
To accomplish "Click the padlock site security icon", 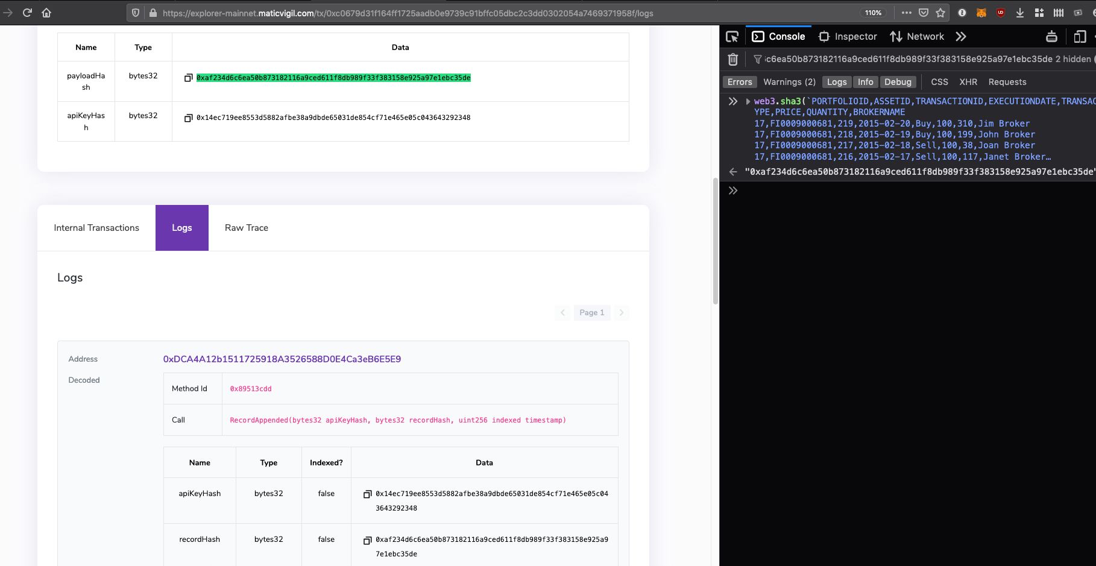I will [153, 13].
